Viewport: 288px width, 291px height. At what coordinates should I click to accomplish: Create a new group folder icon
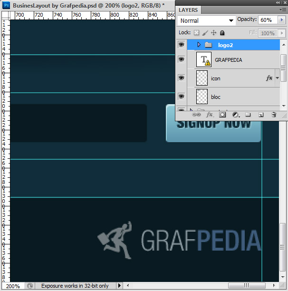[248, 115]
